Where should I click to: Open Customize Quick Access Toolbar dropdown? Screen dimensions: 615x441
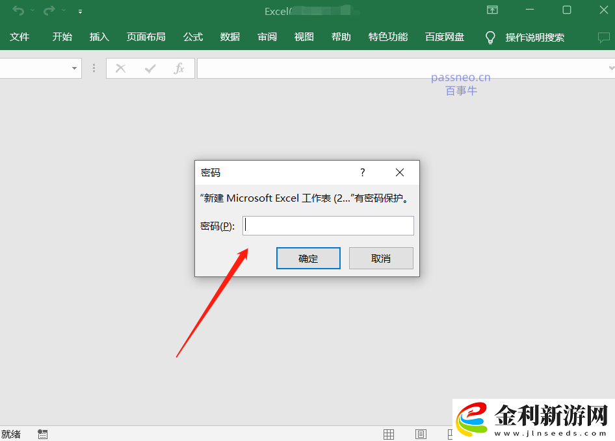click(80, 12)
